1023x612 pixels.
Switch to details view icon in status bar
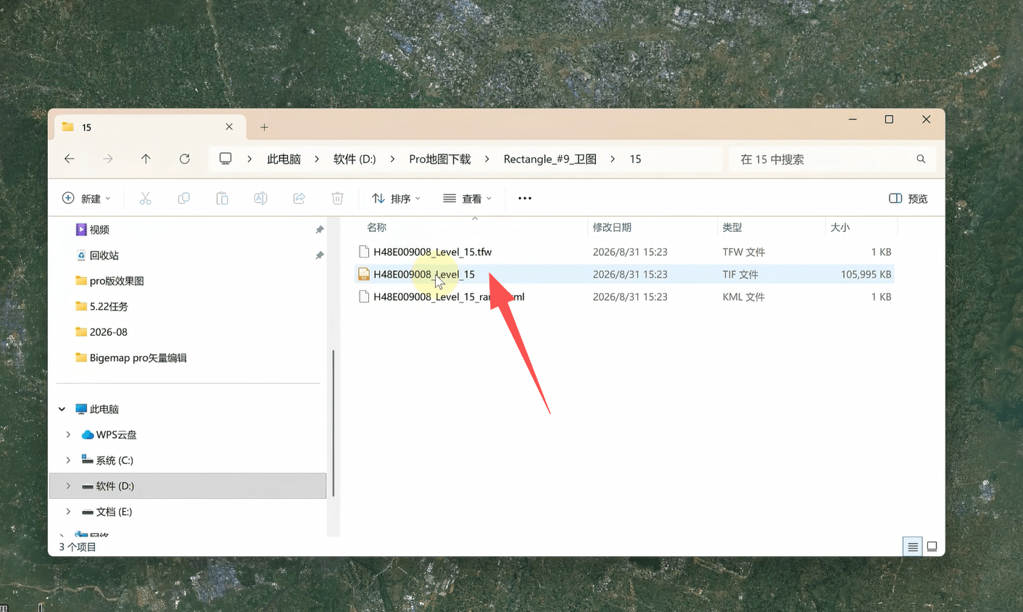[913, 547]
